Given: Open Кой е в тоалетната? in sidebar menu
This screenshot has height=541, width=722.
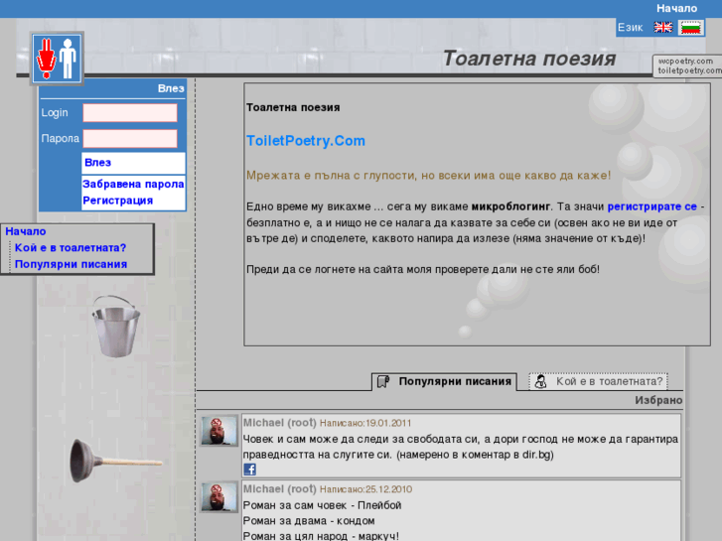Looking at the screenshot, I should [71, 248].
